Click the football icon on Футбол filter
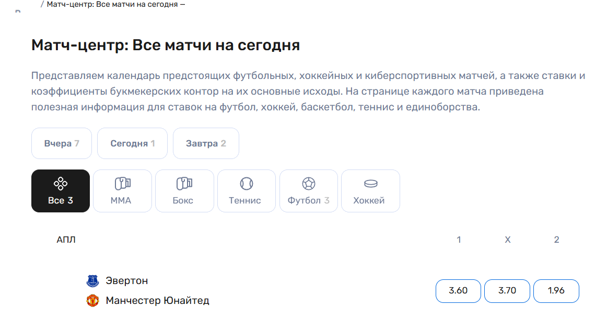The width and height of the screenshot is (607, 328). [309, 183]
